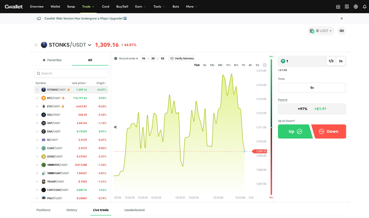Open the notifications bell

365,6
